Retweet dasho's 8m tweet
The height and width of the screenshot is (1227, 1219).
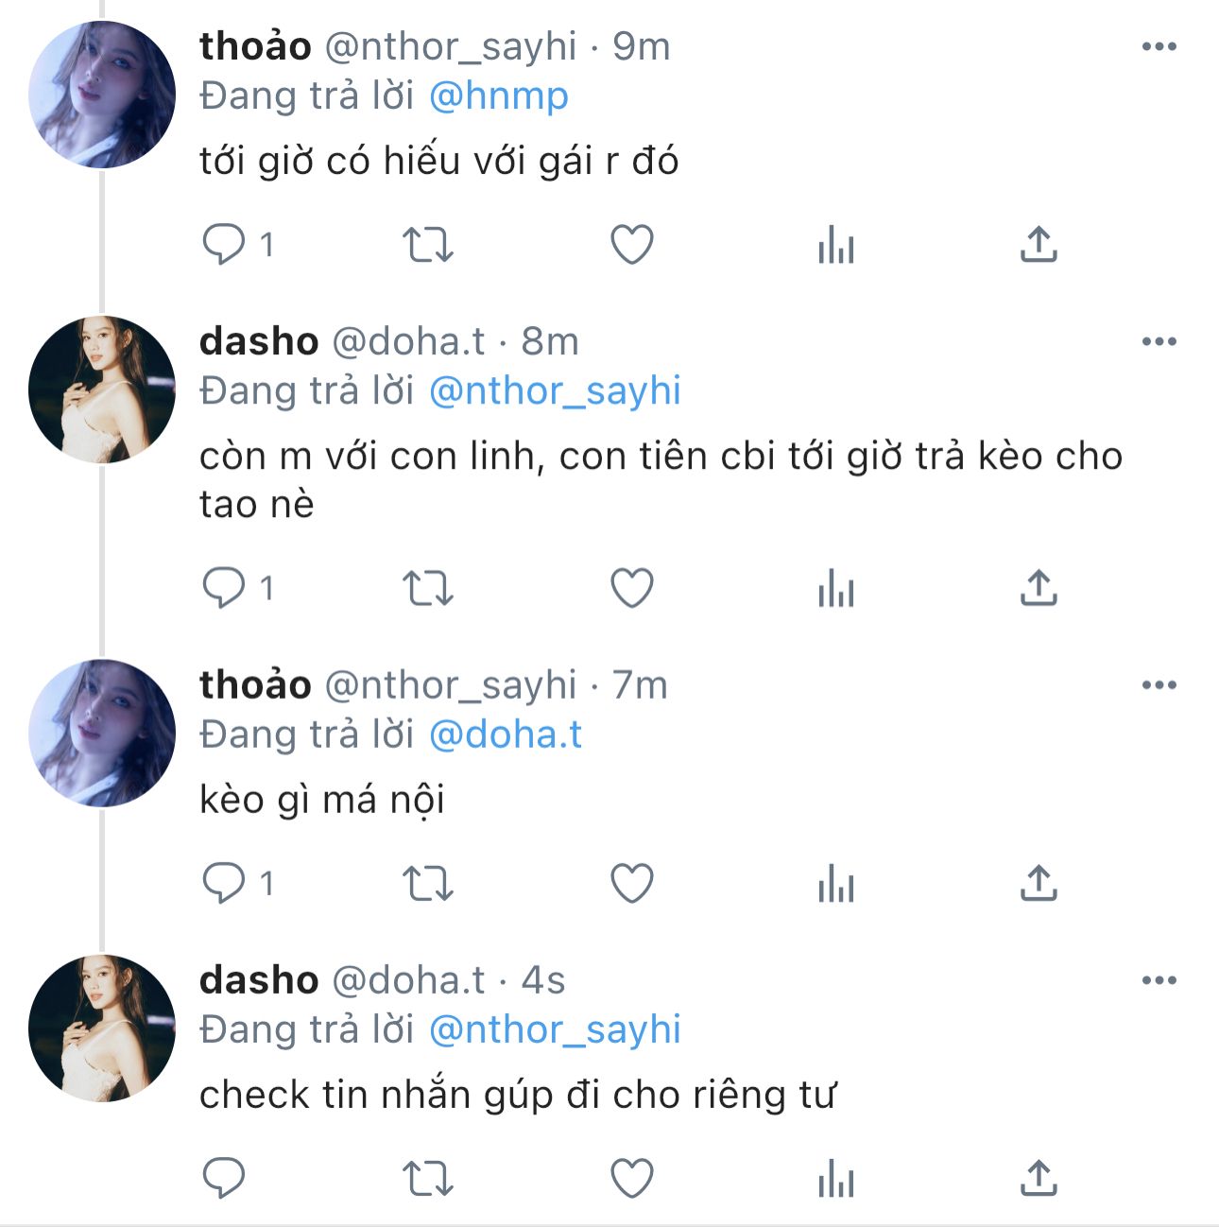click(428, 588)
